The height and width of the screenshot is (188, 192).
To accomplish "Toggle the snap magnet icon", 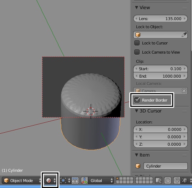I will point(177,181).
